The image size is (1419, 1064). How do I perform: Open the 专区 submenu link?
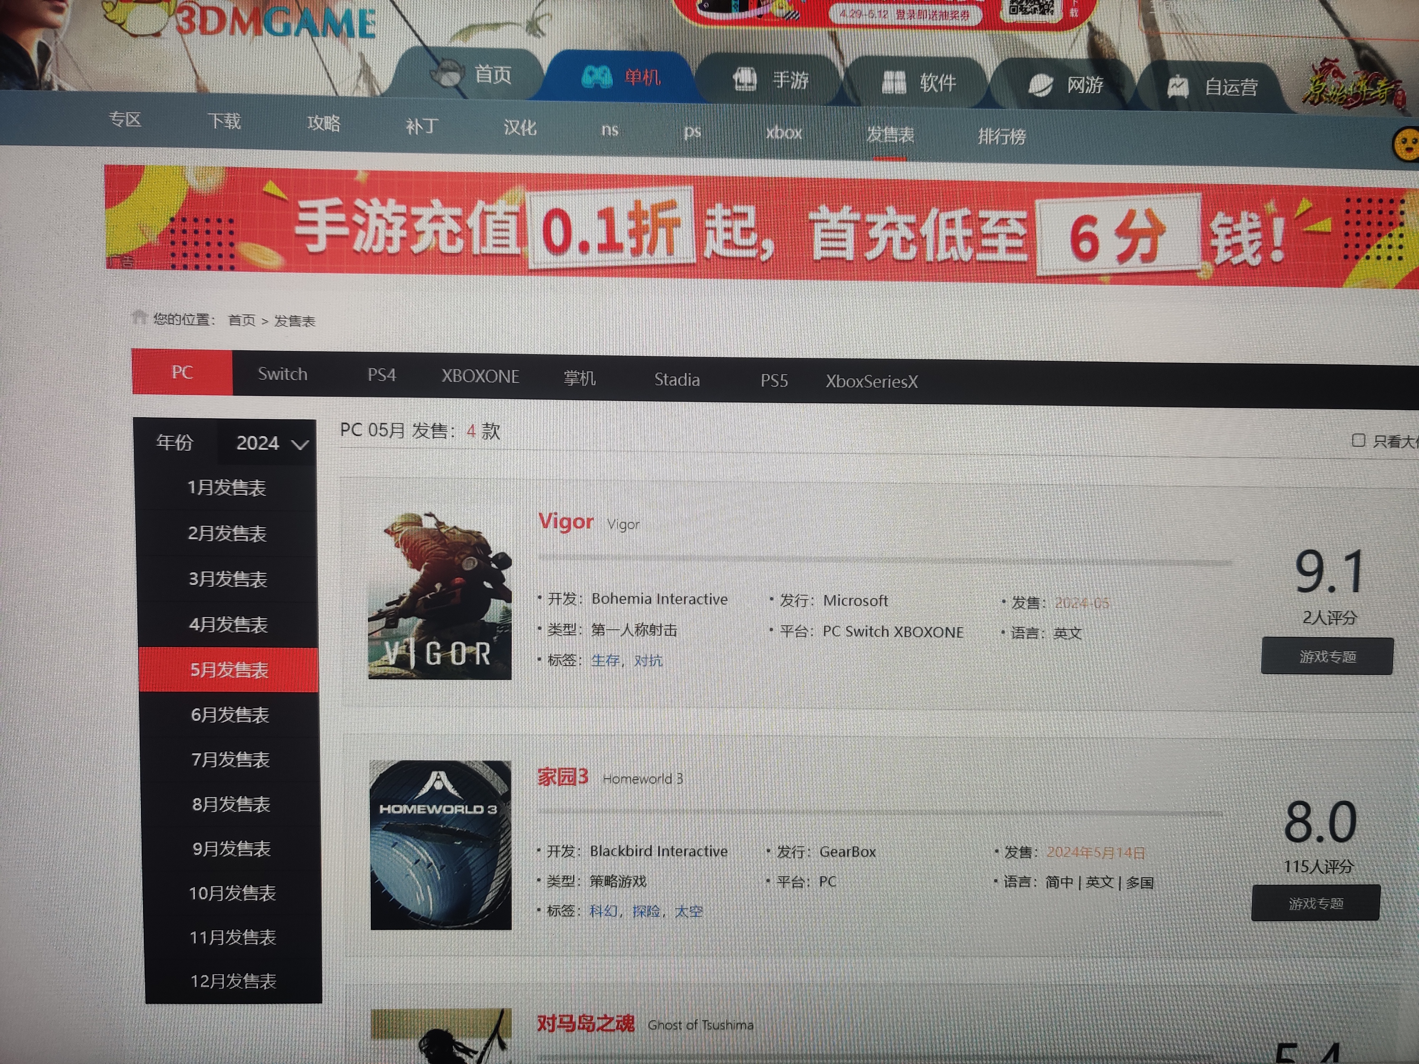coord(125,119)
